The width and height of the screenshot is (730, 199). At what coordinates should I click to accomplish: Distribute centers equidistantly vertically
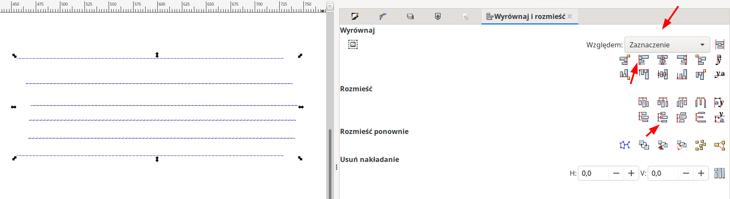662,117
